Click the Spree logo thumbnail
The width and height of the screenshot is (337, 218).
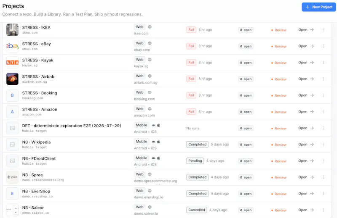tap(12, 177)
